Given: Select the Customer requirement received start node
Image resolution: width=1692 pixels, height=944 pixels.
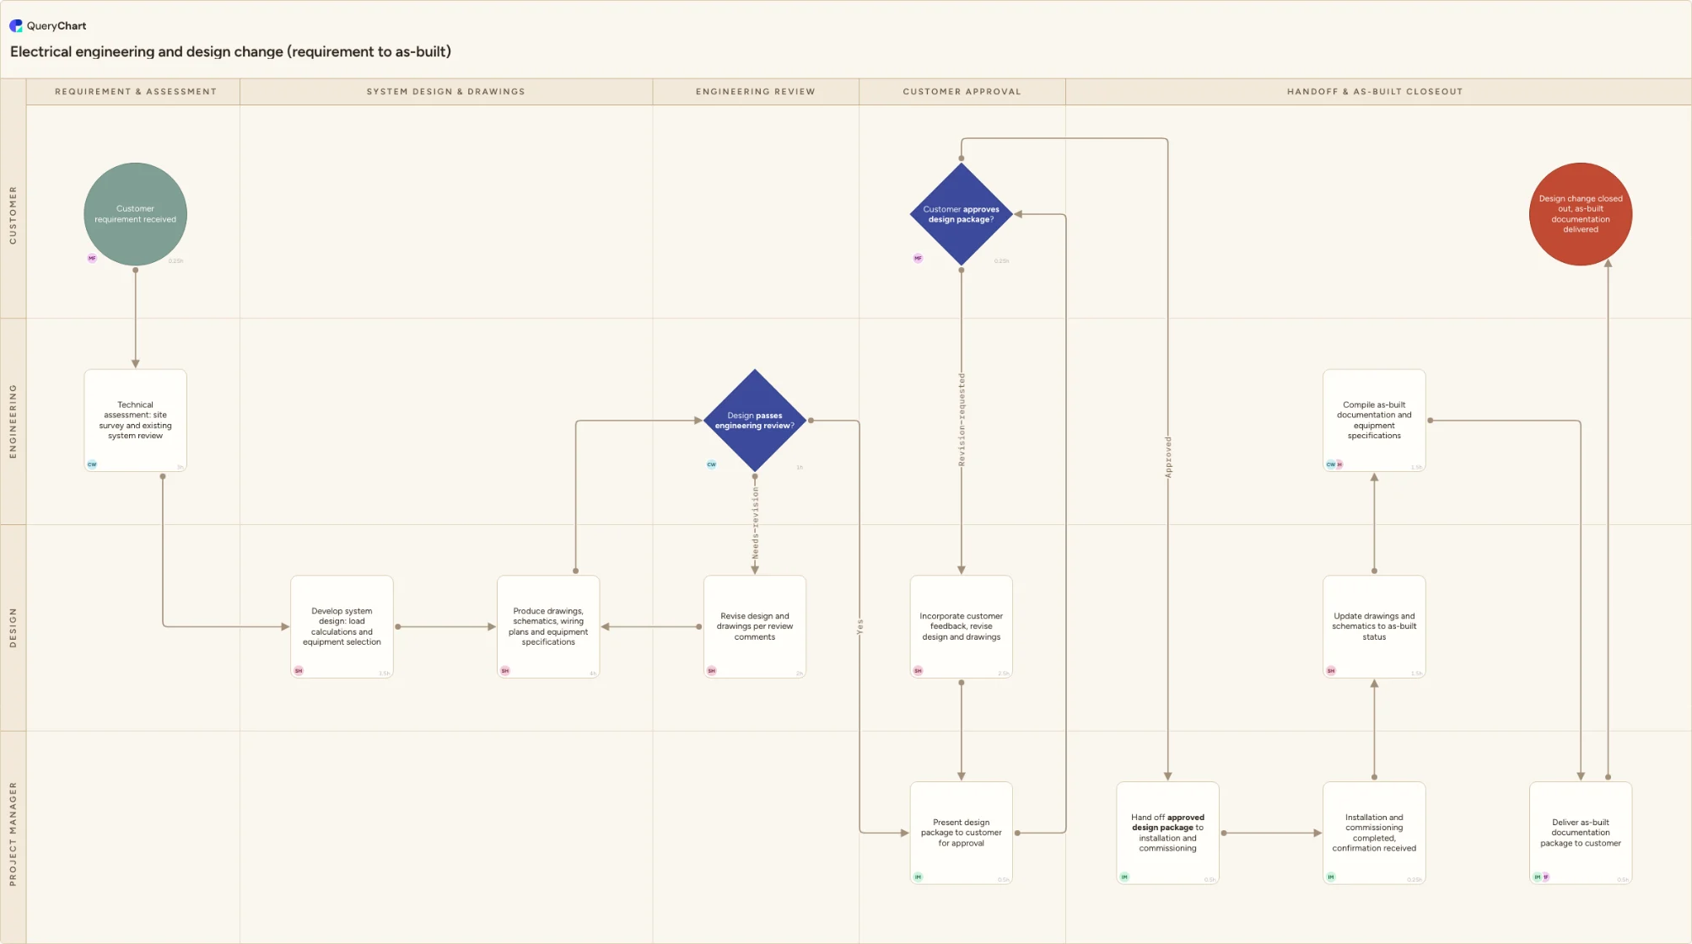Looking at the screenshot, I should click(135, 214).
